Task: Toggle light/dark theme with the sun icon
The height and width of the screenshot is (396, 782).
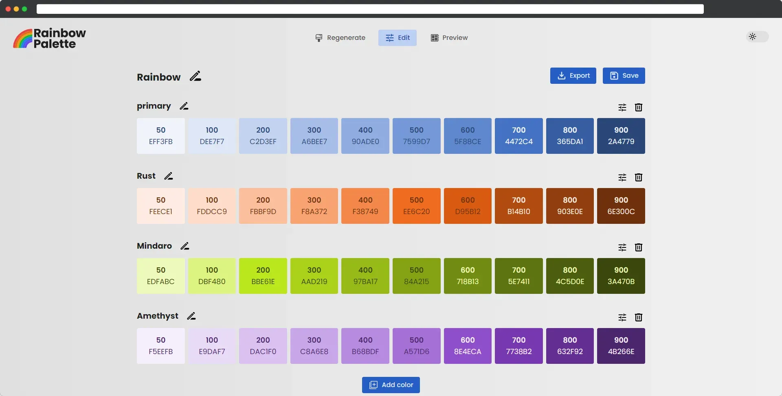Action: (752, 36)
